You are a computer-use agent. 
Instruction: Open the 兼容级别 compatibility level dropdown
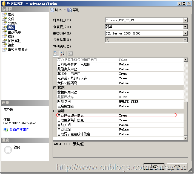pyautogui.click(x=185, y=33)
